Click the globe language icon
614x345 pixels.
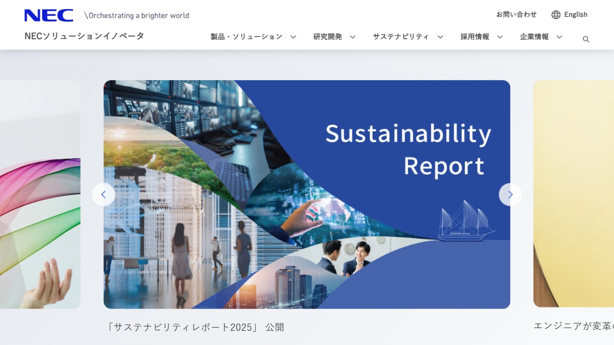(556, 15)
